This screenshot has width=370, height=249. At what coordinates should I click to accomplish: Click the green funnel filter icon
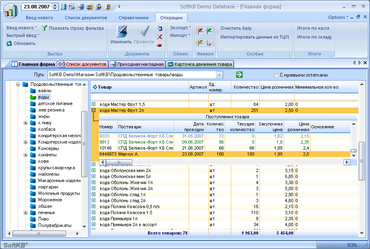coord(44,28)
